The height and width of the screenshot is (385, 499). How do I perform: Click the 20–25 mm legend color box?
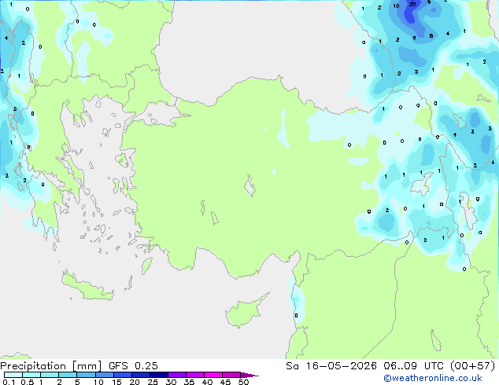pos(141,375)
